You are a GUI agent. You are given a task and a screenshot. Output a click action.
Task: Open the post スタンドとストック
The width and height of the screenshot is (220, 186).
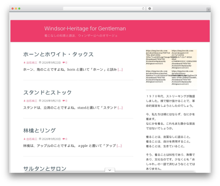(x=48, y=92)
